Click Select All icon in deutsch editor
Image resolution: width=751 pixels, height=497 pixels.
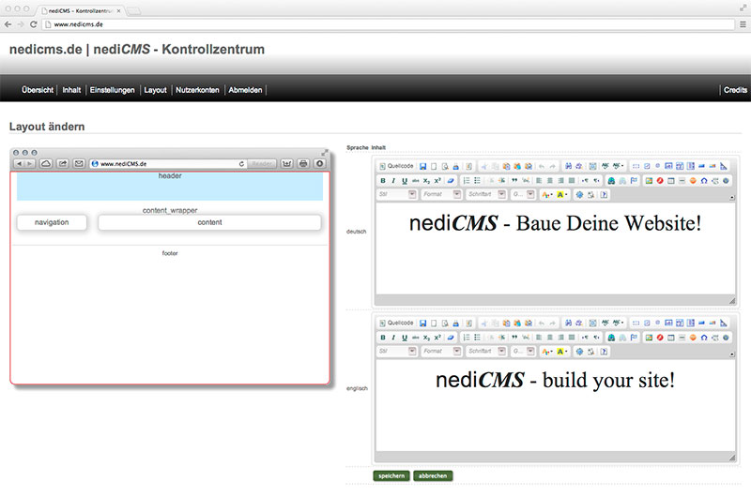(x=592, y=167)
